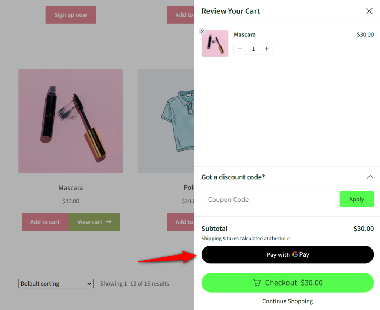Expand the sorting options combo box arrow
380x310 pixels.
tap(89, 283)
